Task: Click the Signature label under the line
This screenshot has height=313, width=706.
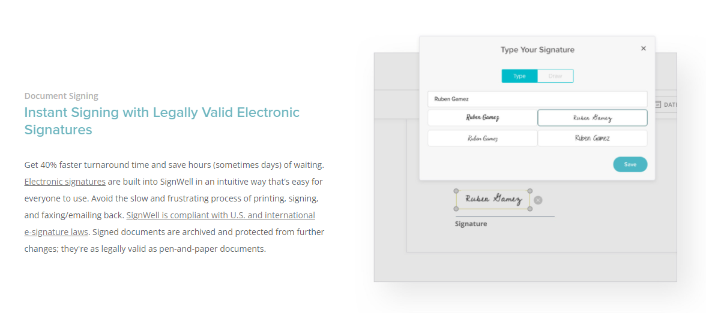Action: click(x=471, y=224)
